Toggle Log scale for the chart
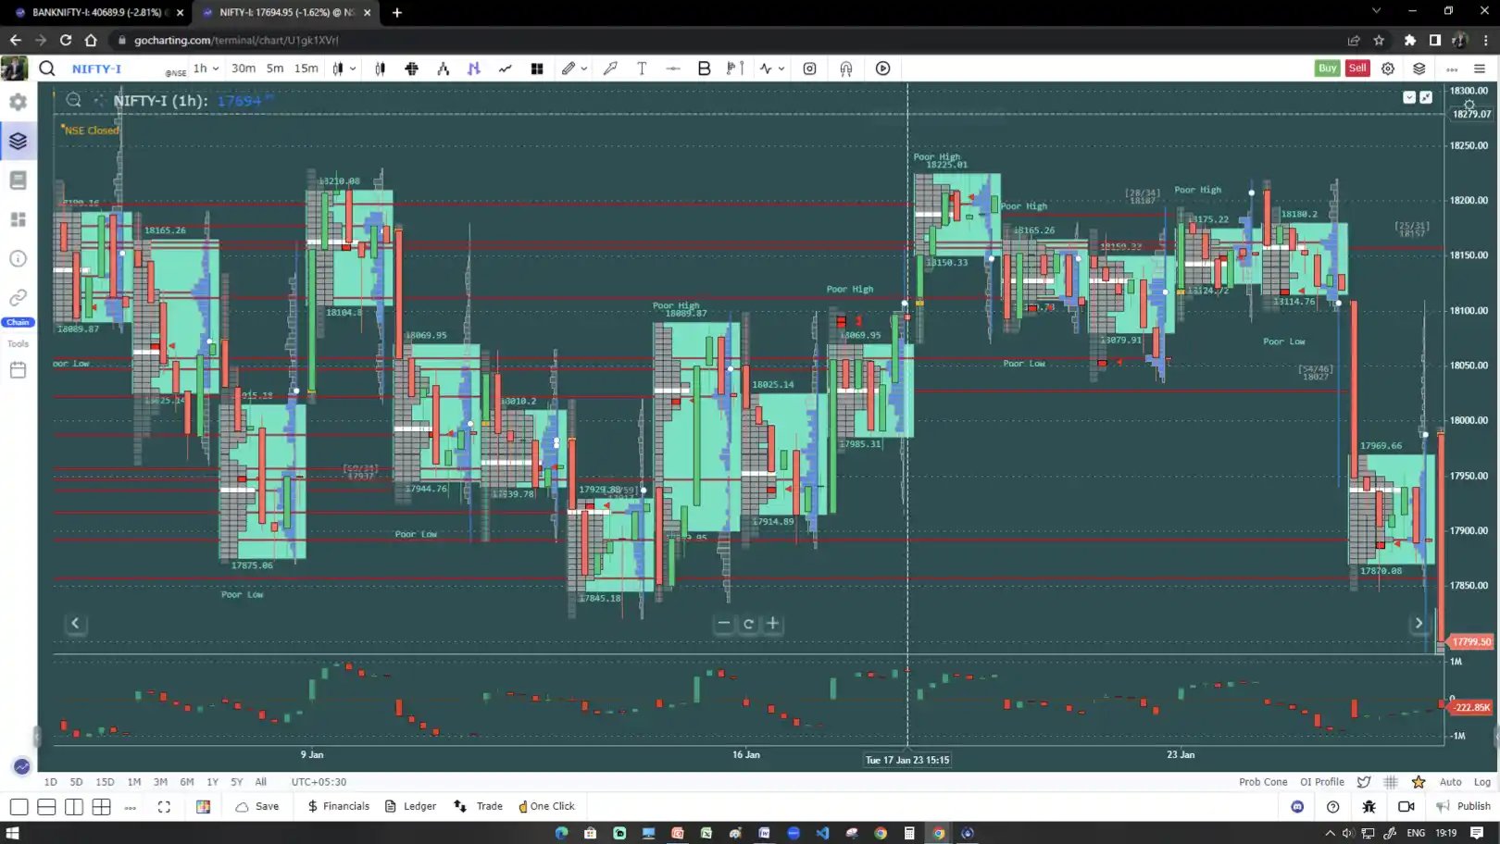 (x=1482, y=782)
